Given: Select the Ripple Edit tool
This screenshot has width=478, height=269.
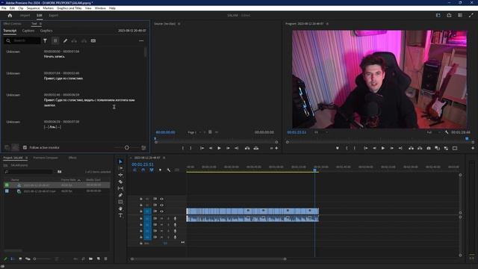Looking at the screenshot, I should coord(120,175).
